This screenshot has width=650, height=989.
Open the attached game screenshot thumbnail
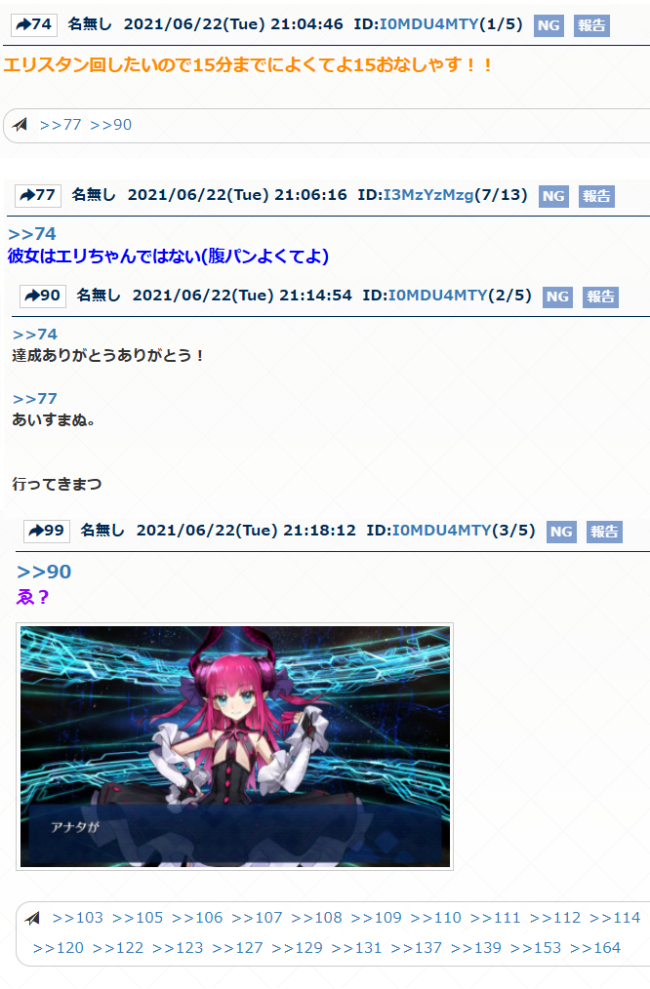(235, 747)
